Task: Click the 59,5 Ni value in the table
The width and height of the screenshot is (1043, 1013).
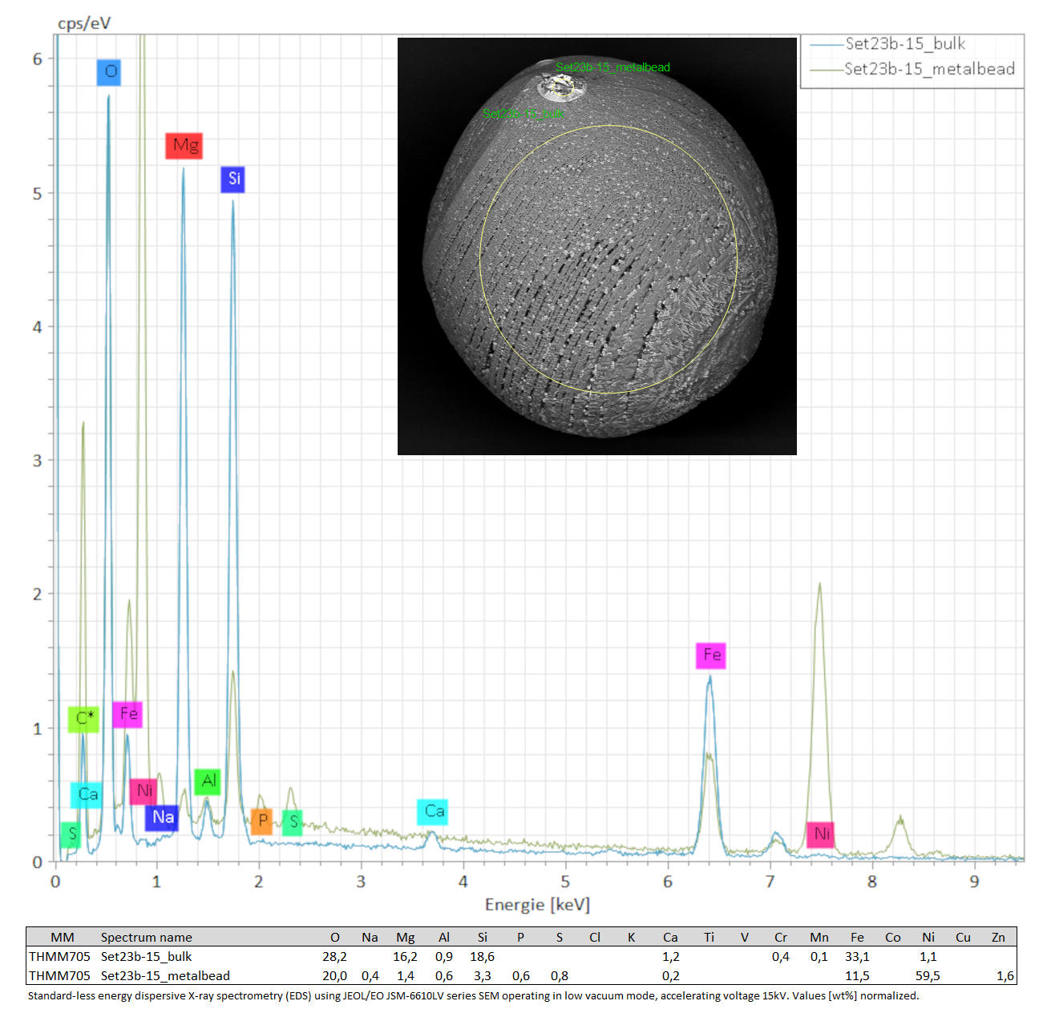Action: [928, 975]
